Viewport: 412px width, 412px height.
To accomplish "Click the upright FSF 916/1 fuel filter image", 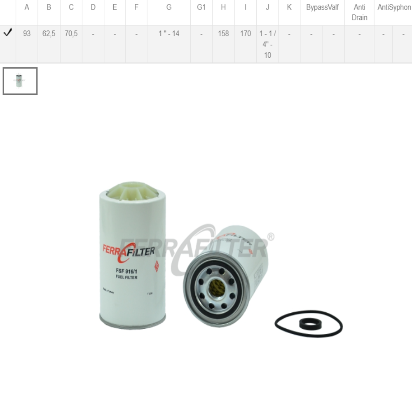I will coord(132,255).
